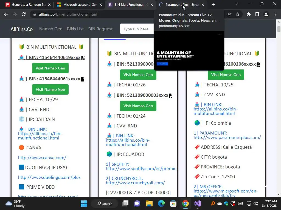Image resolution: width=281 pixels, height=210 pixels.
Task: Click the address bar URL
Action: 68,14
